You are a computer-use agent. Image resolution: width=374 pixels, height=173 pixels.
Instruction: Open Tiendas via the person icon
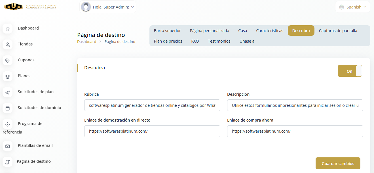click(8, 44)
